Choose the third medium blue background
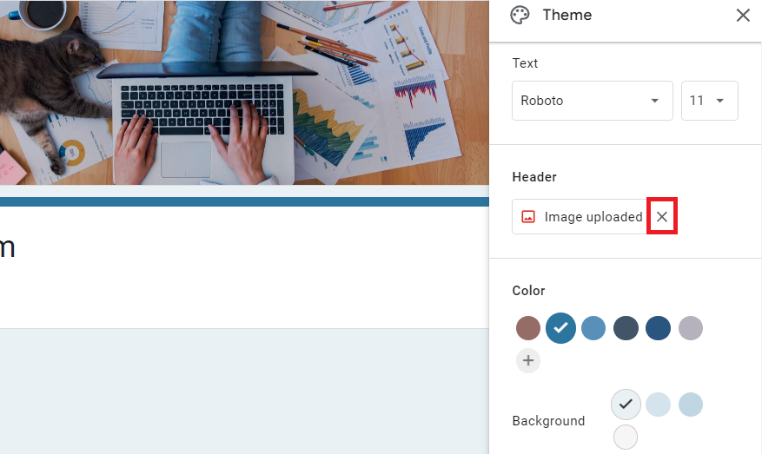 tap(691, 405)
